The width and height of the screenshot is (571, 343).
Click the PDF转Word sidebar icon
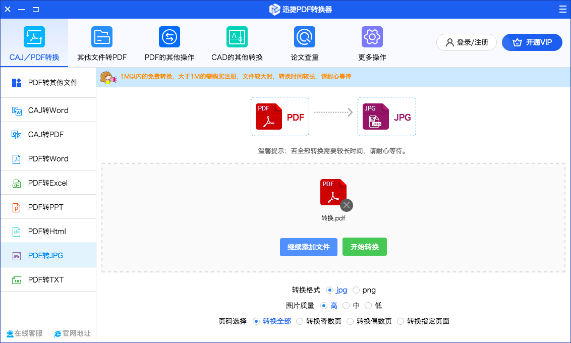click(16, 159)
